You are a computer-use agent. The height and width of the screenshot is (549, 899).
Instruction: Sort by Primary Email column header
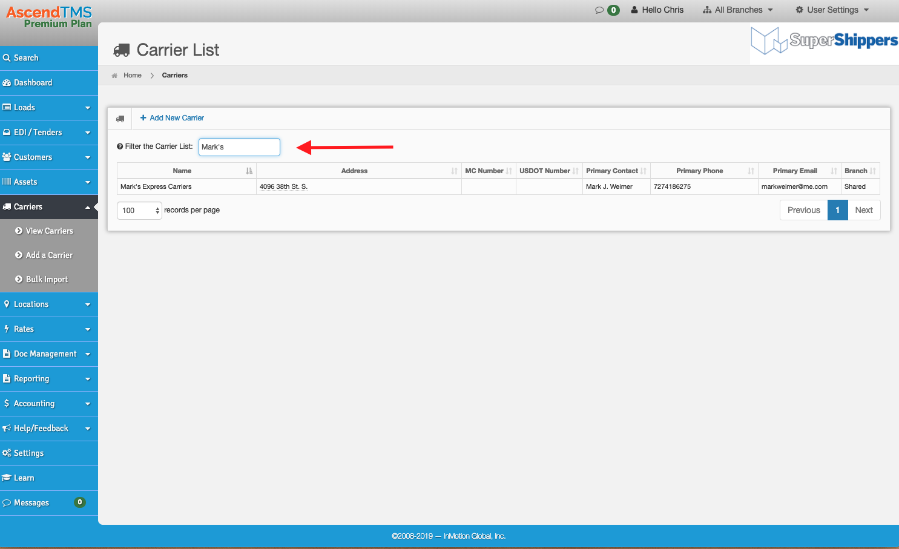(x=800, y=171)
